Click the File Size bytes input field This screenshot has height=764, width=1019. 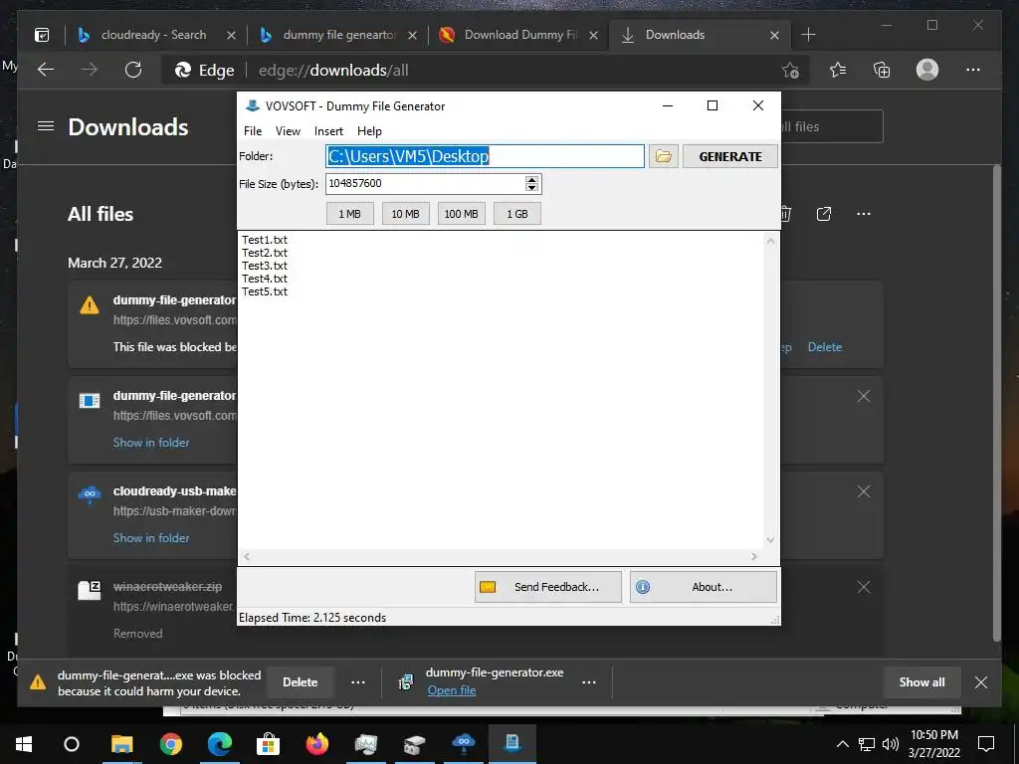point(426,183)
